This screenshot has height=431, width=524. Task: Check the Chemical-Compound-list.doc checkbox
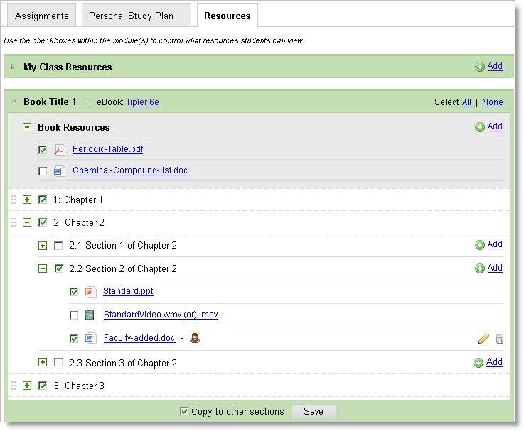tap(43, 171)
